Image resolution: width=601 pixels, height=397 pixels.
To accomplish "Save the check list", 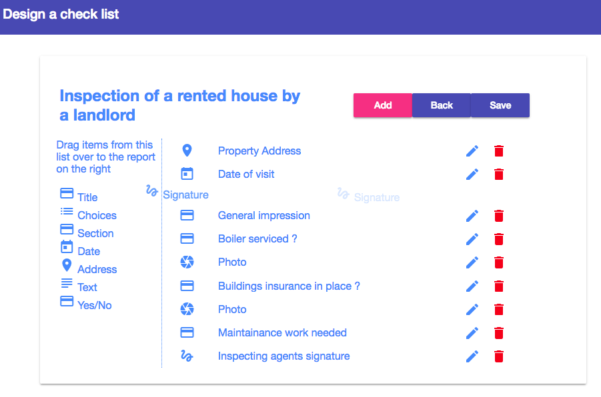I will coord(500,105).
